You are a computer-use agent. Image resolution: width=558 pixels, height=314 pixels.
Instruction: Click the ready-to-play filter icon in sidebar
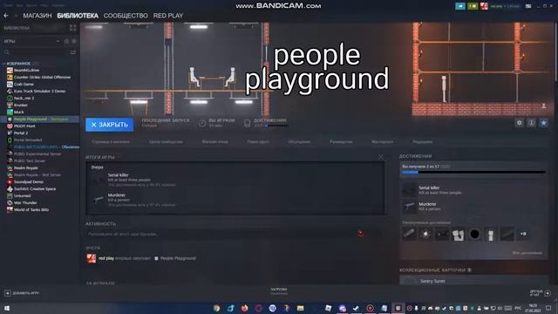pos(74,41)
